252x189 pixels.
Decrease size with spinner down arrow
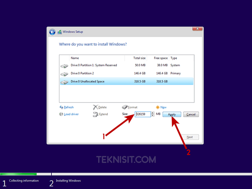coord(153,115)
